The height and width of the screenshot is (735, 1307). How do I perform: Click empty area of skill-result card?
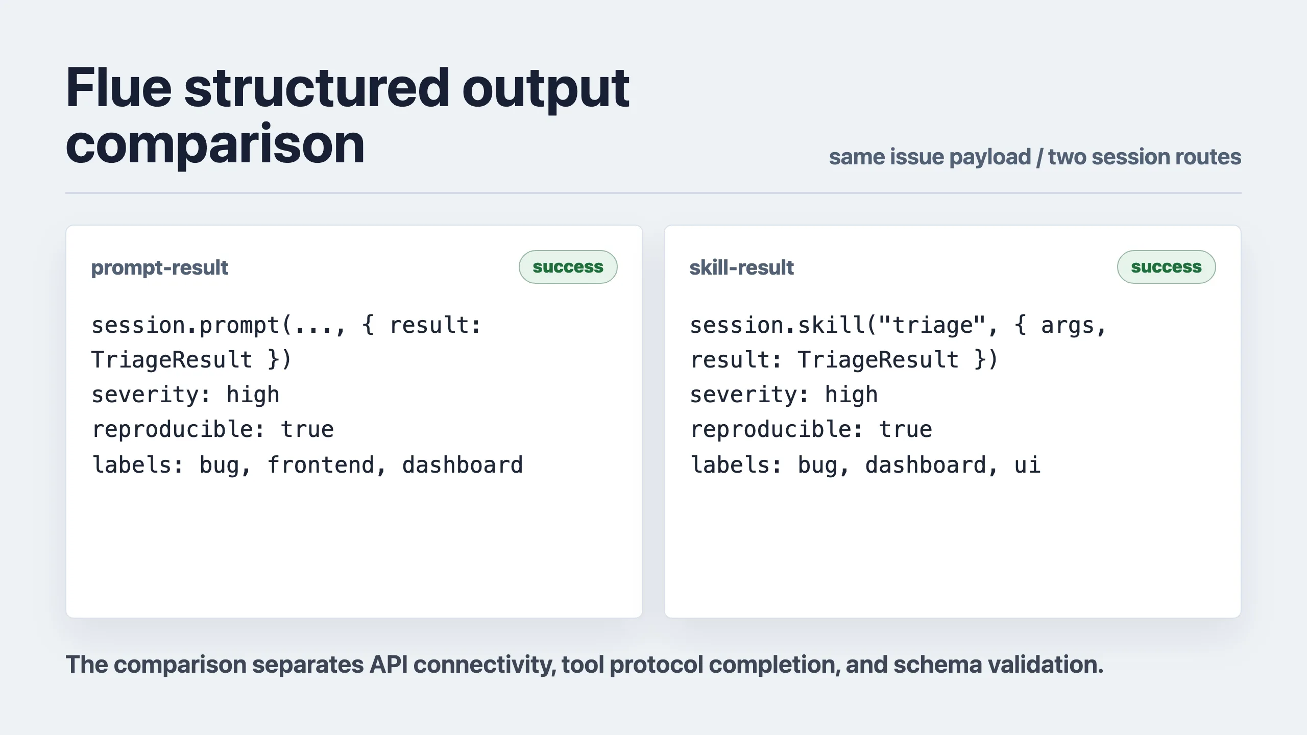(953, 549)
